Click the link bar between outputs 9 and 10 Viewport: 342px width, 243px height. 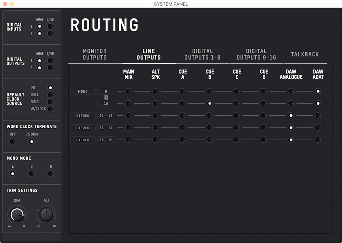pos(106,97)
